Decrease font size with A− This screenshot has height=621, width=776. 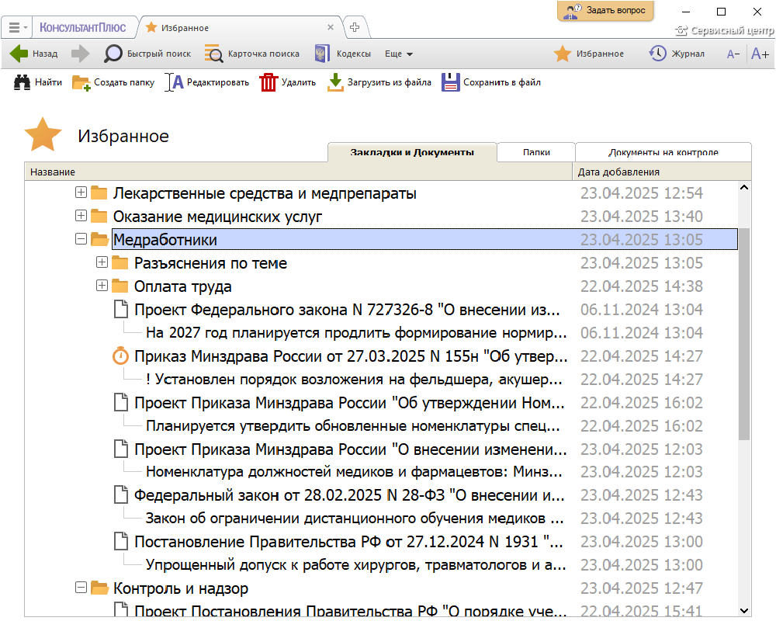click(733, 54)
